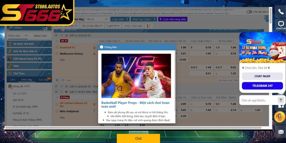Click the basketball VS promo image
Viewport: 286px width, 143px height.
136,76
